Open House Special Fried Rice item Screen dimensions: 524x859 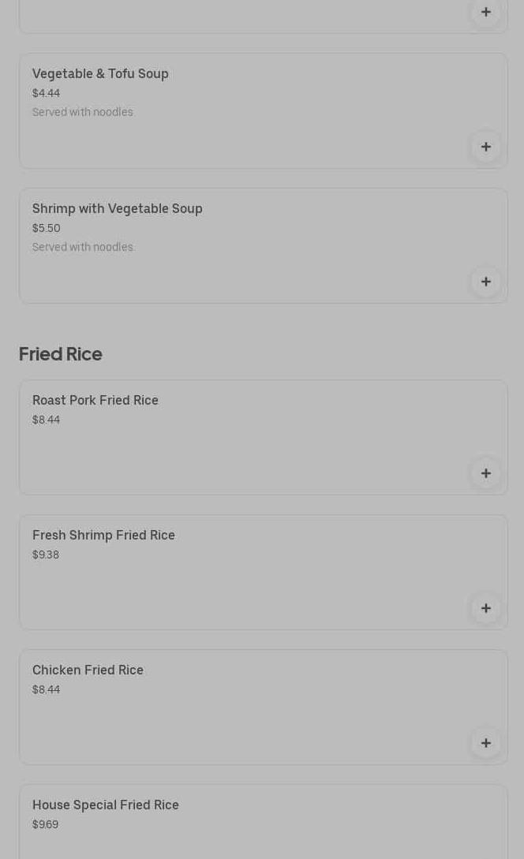pyautogui.click(x=105, y=805)
